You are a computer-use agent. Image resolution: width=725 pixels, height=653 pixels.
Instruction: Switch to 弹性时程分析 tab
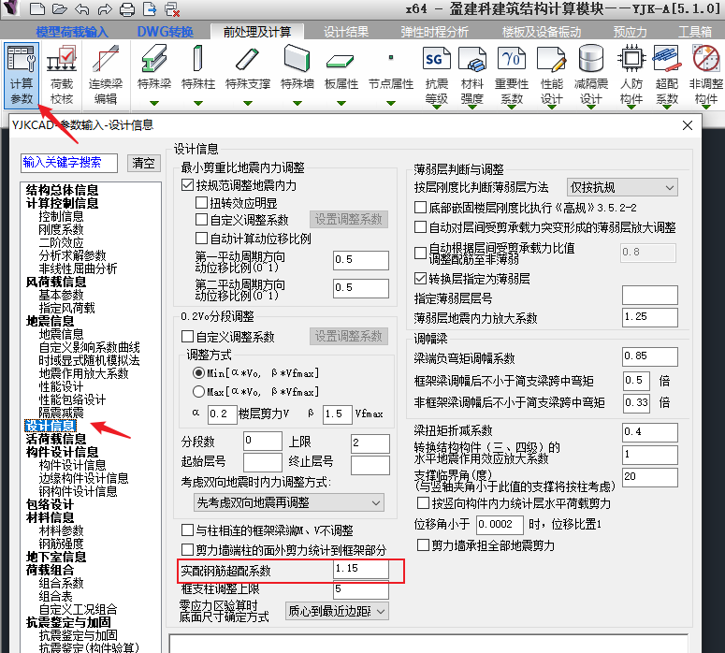434,32
